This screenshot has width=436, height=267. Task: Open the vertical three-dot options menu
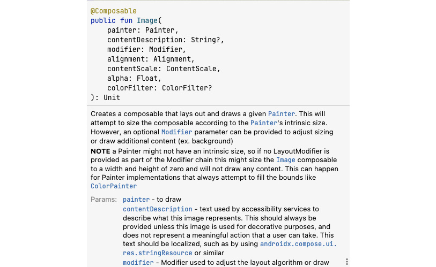(346, 262)
